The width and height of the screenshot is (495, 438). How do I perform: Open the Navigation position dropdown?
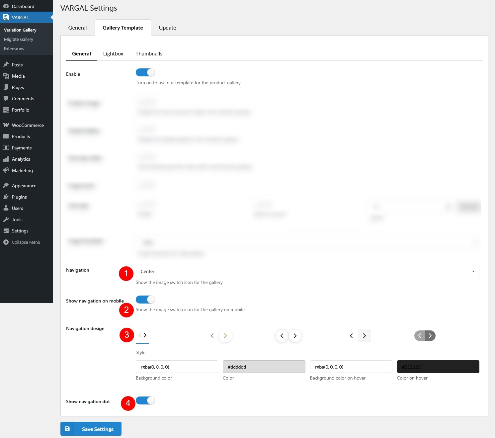(307, 271)
